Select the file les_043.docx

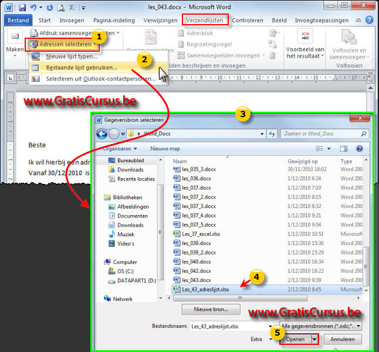coord(267,280)
